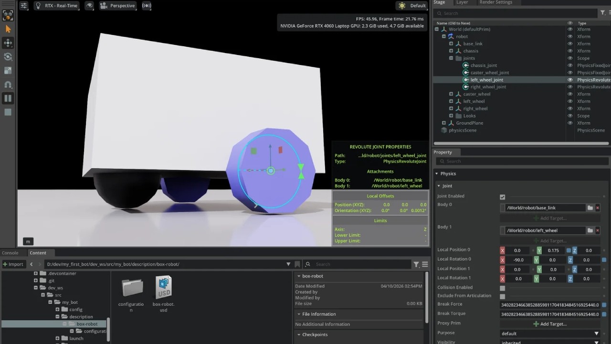
Task: Open the Purpose dropdown set to default
Action: click(x=550, y=333)
